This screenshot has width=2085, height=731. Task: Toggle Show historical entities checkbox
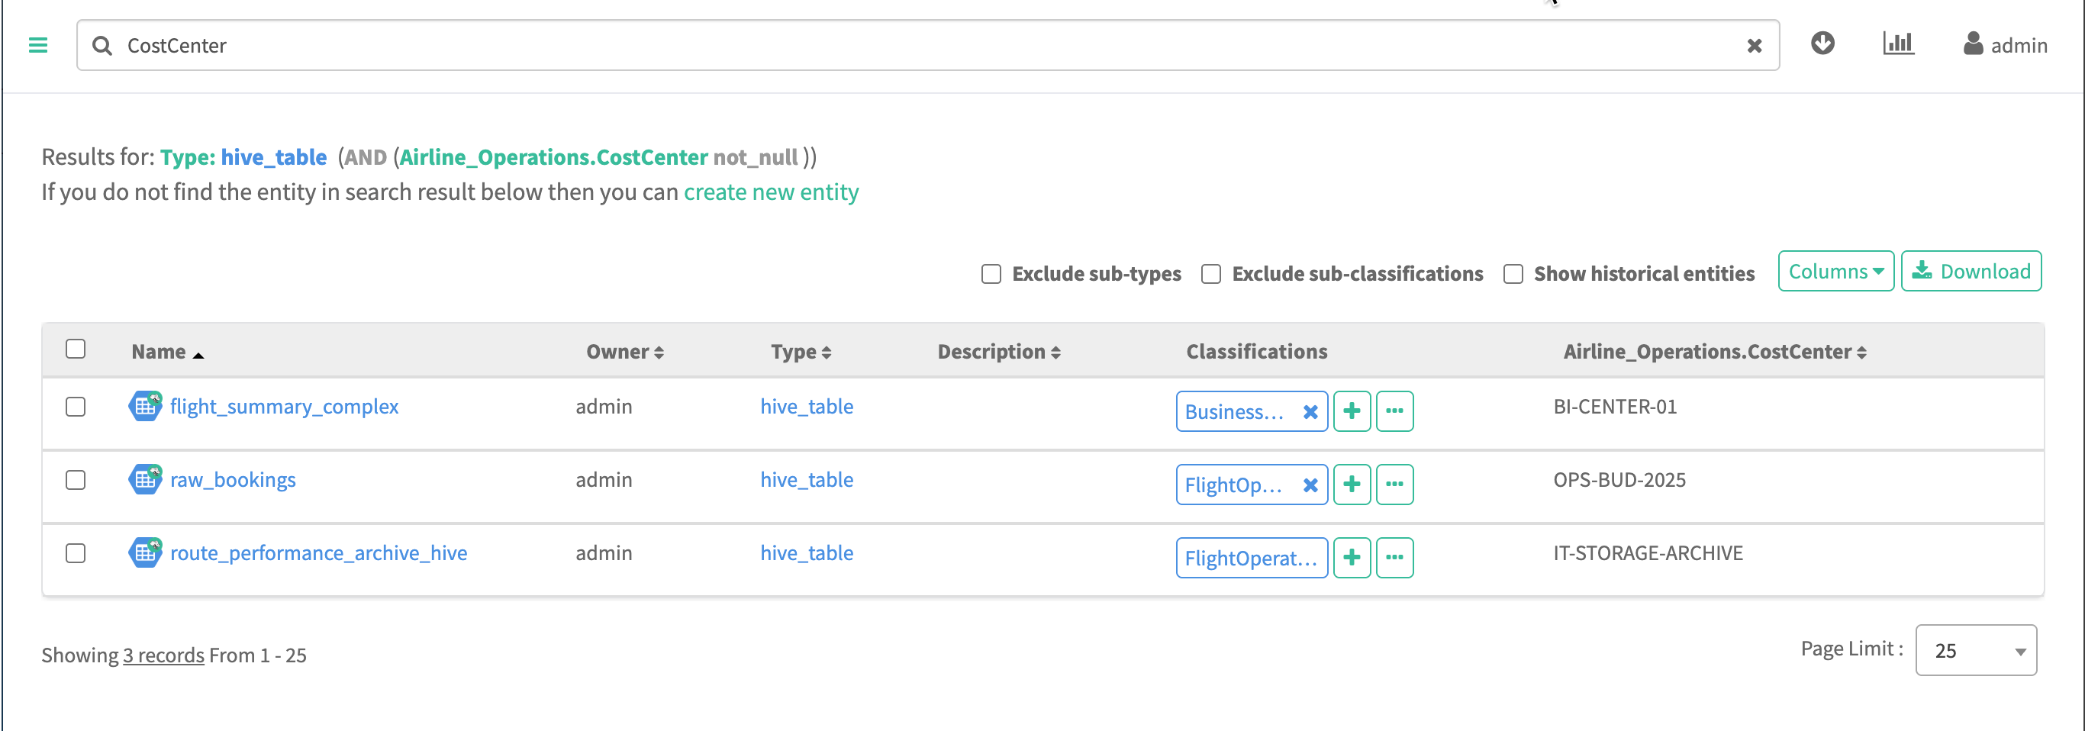pos(1512,275)
